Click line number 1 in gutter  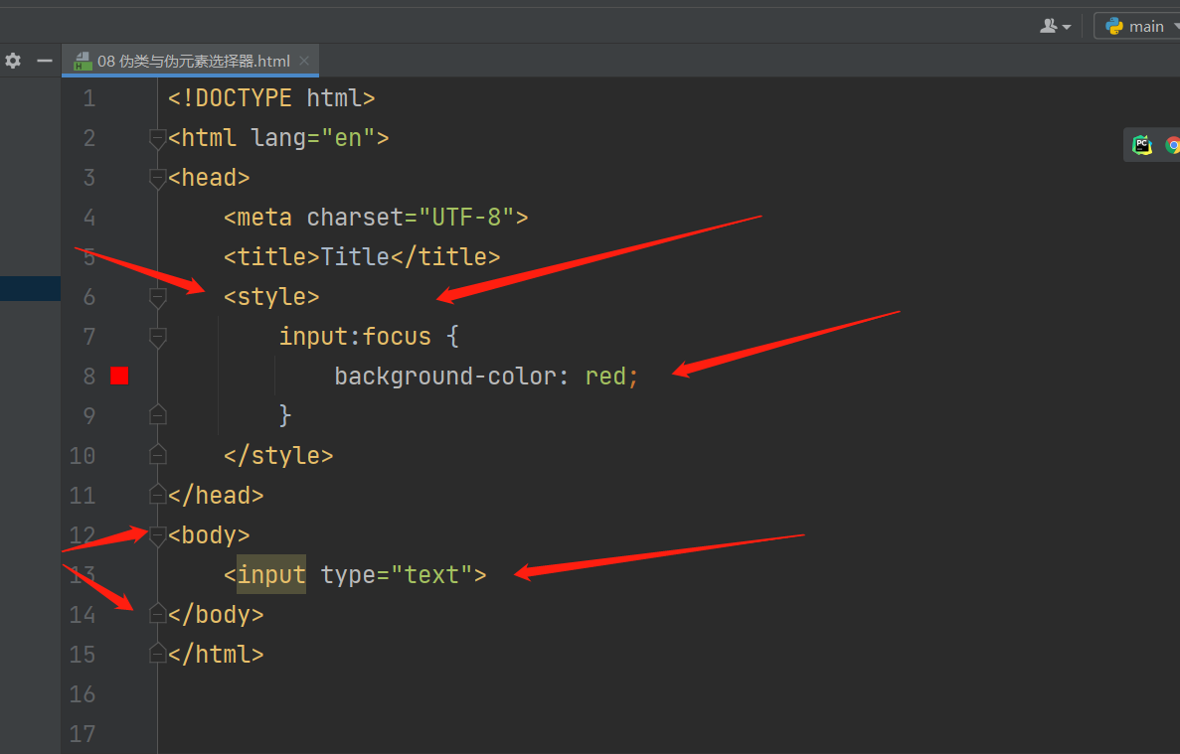coord(89,98)
